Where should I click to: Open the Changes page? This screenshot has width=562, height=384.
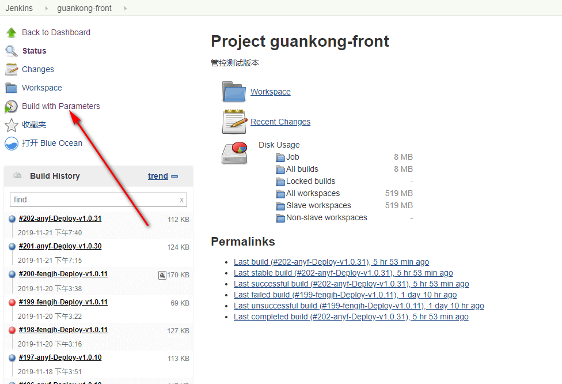coord(38,69)
